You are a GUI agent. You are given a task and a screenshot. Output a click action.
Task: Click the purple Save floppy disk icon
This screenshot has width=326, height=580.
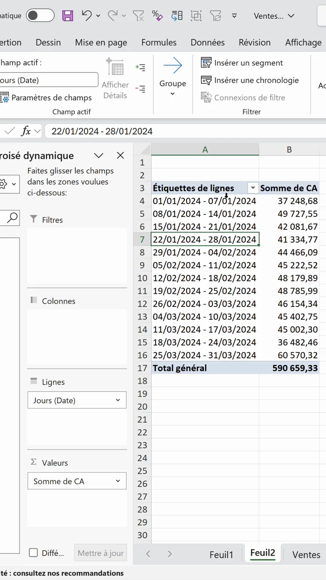(x=67, y=16)
